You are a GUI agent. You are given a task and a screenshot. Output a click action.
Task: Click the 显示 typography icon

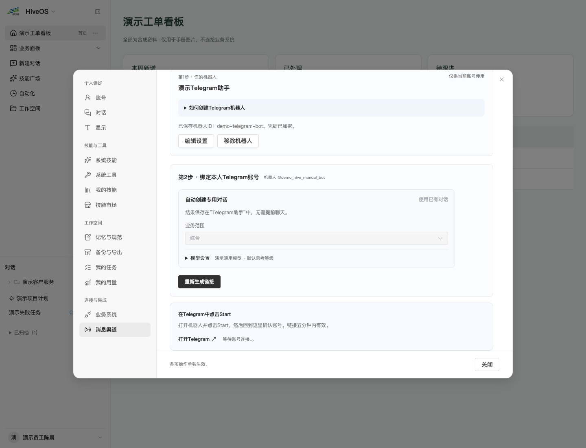coord(87,127)
